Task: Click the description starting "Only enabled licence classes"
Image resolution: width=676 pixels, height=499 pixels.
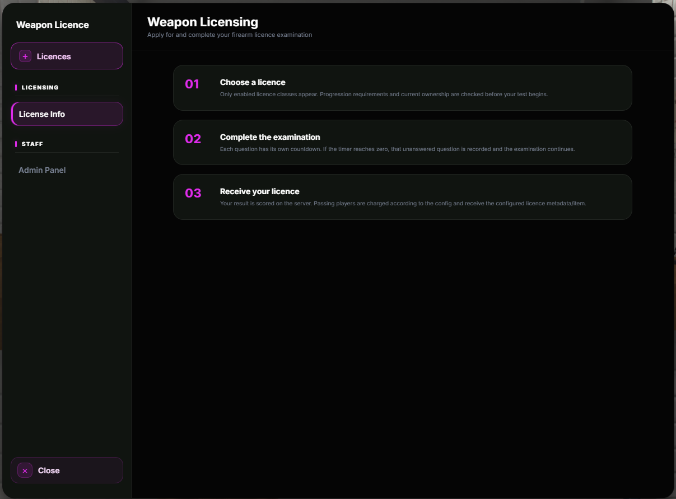Action: coord(384,95)
